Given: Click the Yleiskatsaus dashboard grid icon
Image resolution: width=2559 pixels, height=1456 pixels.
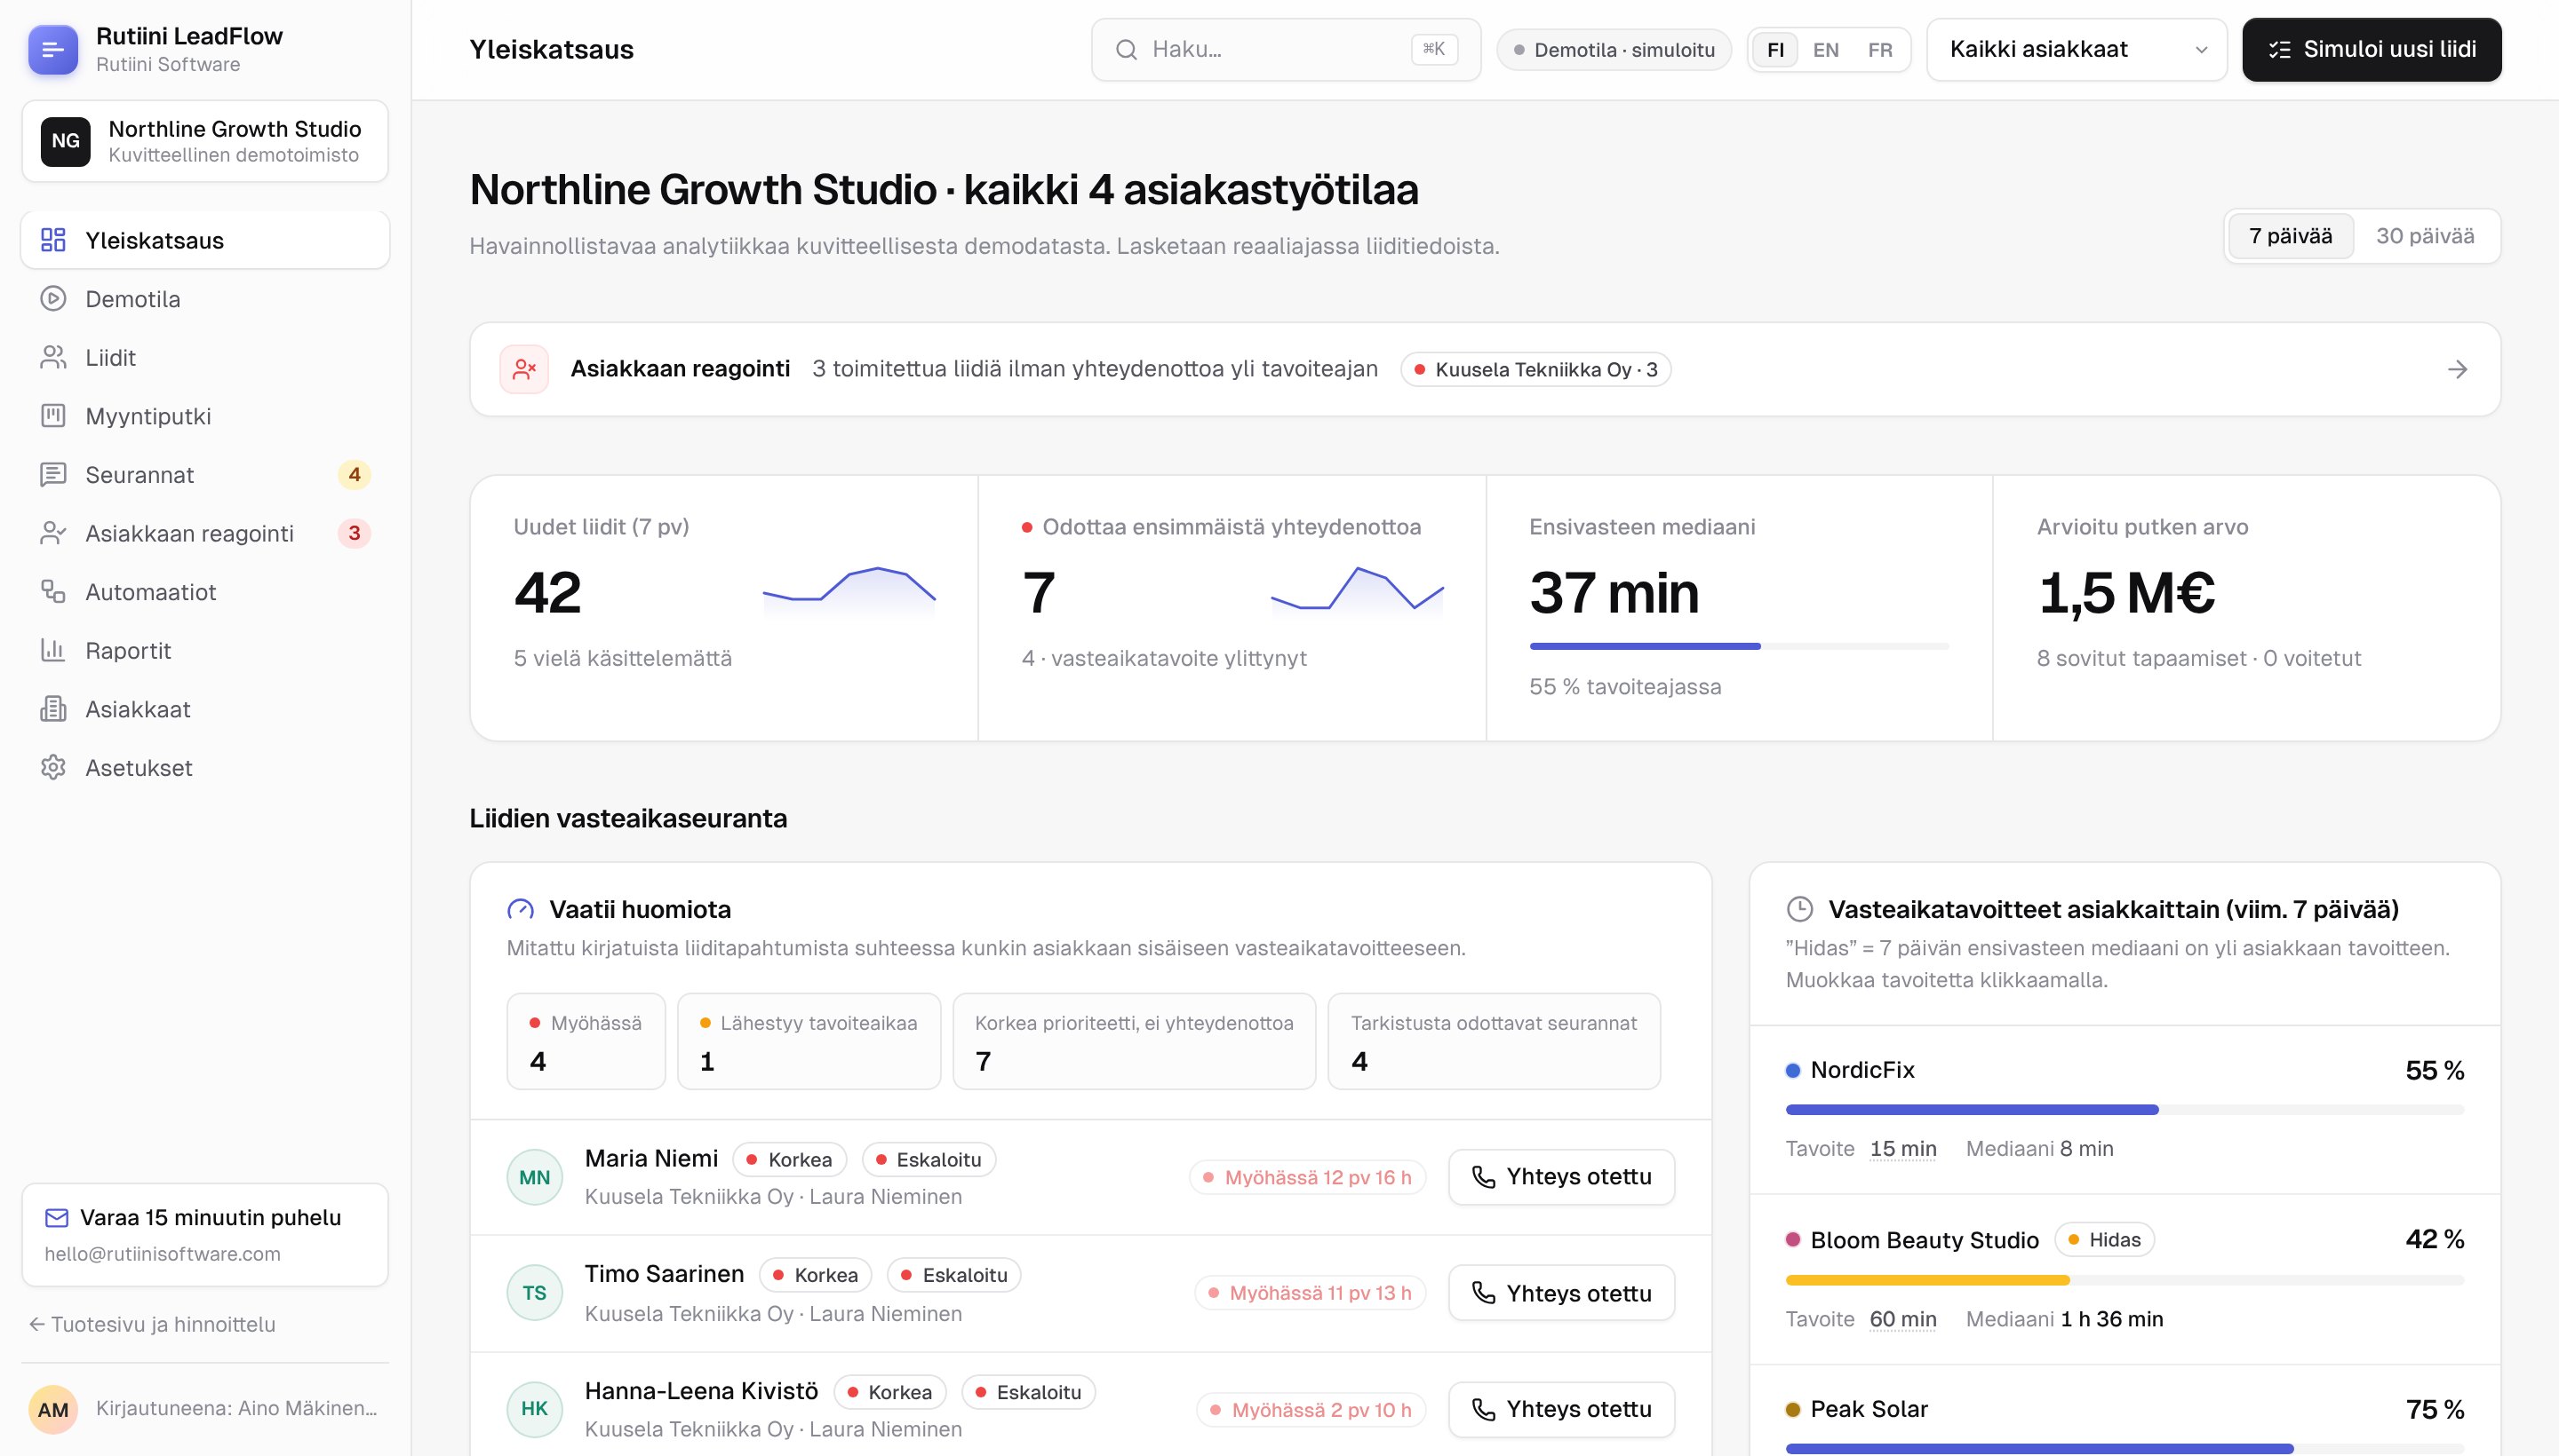Looking at the screenshot, I should click(53, 240).
